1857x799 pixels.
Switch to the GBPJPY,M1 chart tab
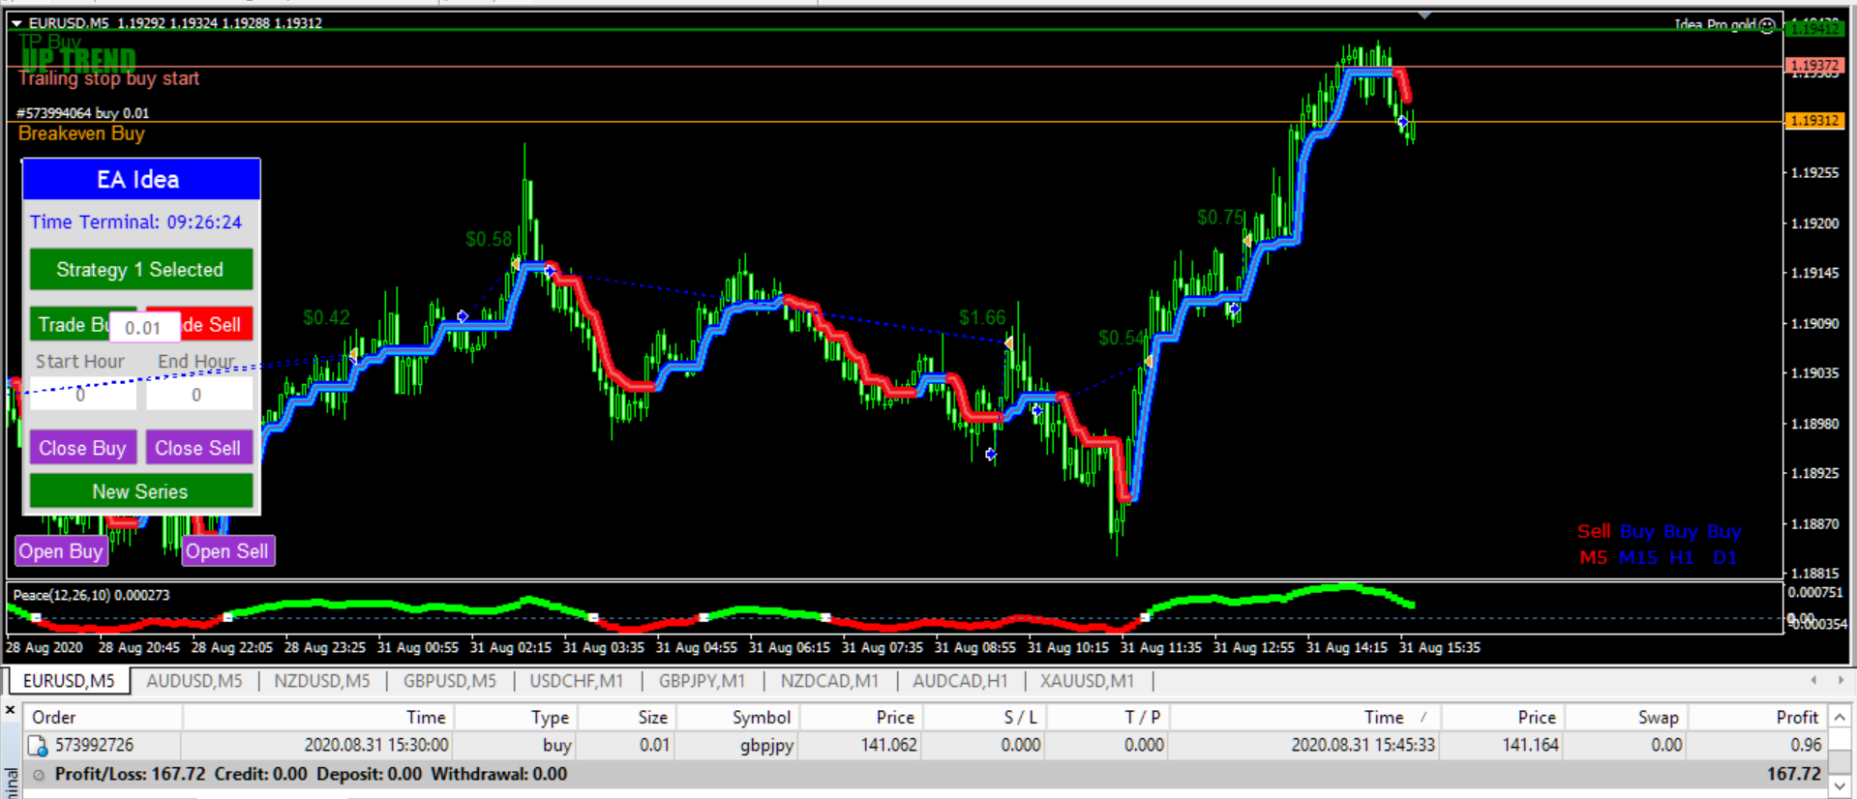click(x=703, y=681)
